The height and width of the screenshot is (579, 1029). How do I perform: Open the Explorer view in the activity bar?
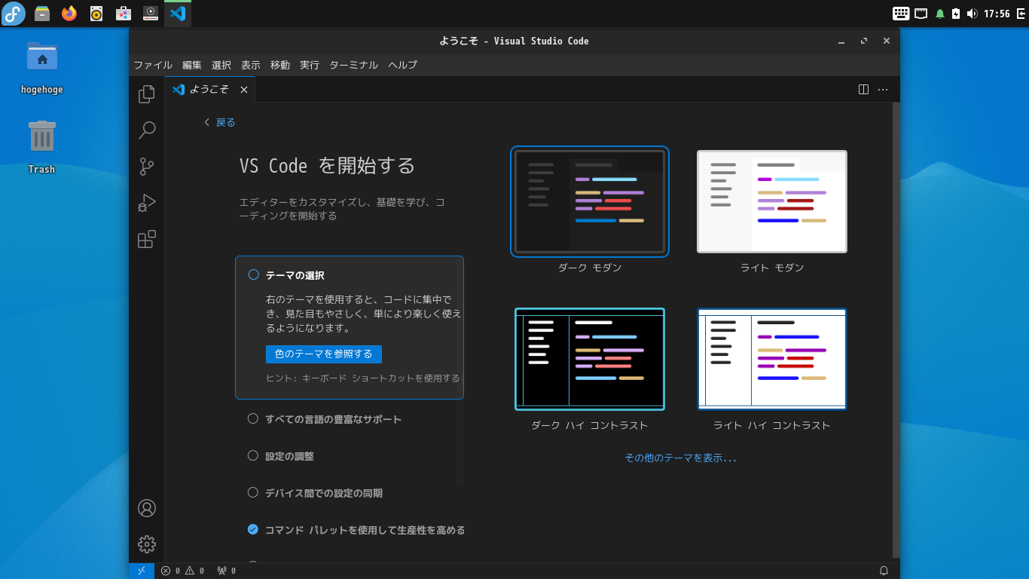point(147,94)
